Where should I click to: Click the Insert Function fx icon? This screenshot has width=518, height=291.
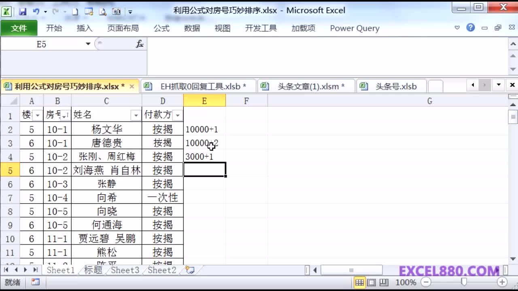tap(139, 44)
